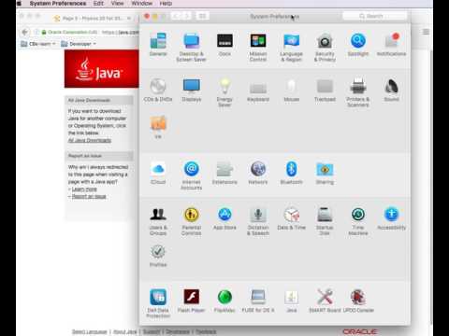The image size is (449, 336).
Task: Open Energy Saver preferences
Action: [224, 92]
